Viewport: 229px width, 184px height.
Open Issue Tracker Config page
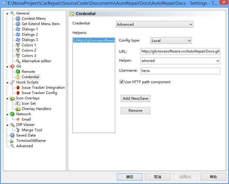tap(39, 93)
